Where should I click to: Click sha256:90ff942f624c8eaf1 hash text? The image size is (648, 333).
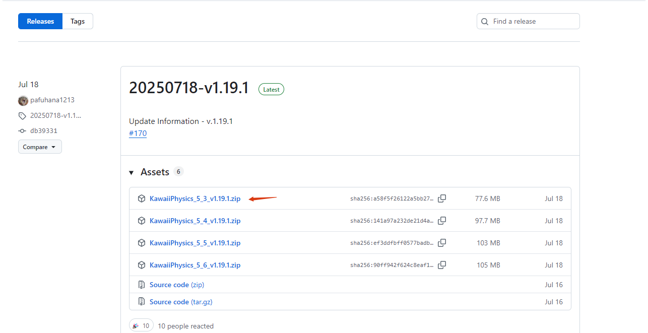click(392, 265)
